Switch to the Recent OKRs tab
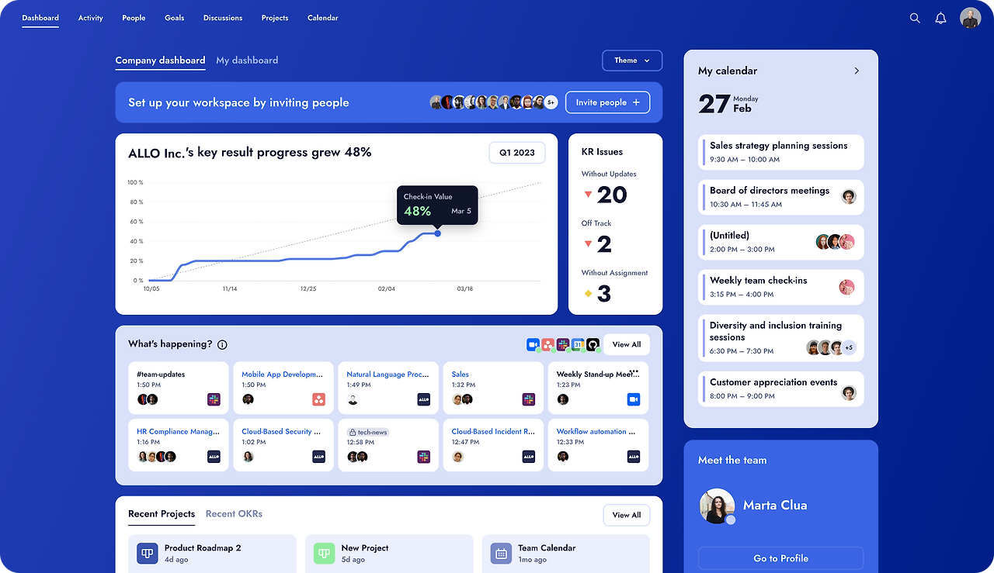Viewport: 994px width, 573px height. tap(234, 513)
